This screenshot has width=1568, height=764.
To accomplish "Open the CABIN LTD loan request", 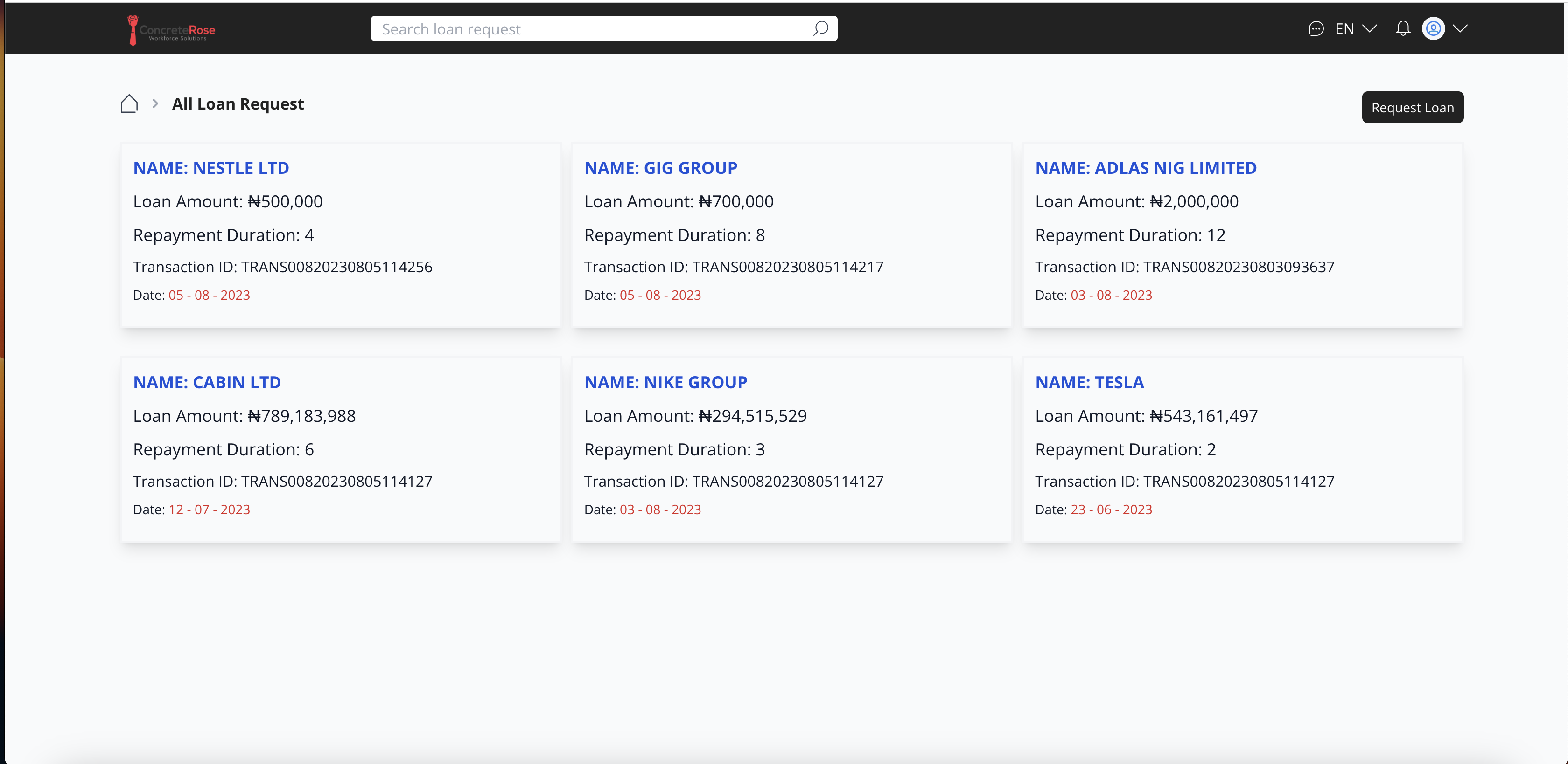I will (x=207, y=382).
